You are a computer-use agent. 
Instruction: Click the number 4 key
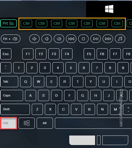coord(58,68)
